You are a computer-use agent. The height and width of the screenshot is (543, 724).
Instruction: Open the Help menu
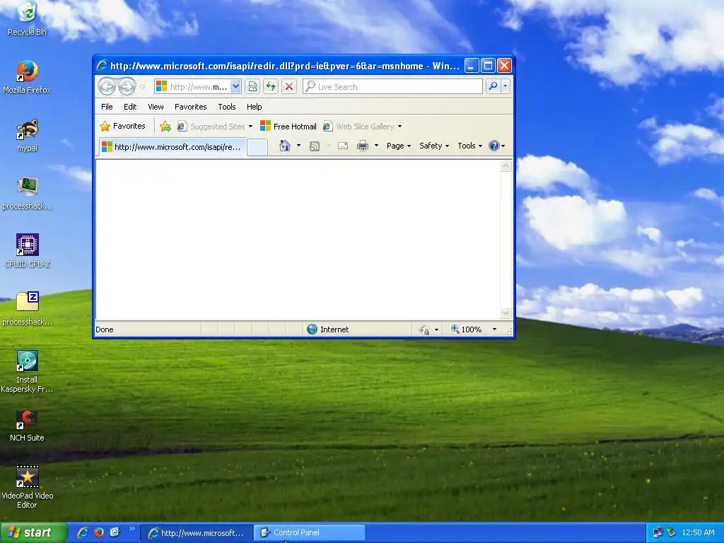(x=254, y=107)
